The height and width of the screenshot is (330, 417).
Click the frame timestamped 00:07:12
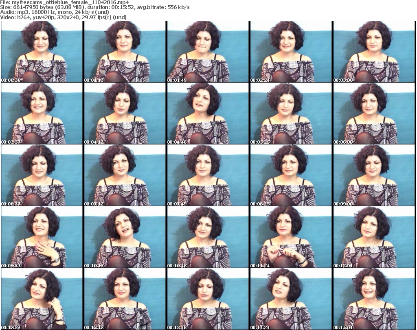click(125, 175)
